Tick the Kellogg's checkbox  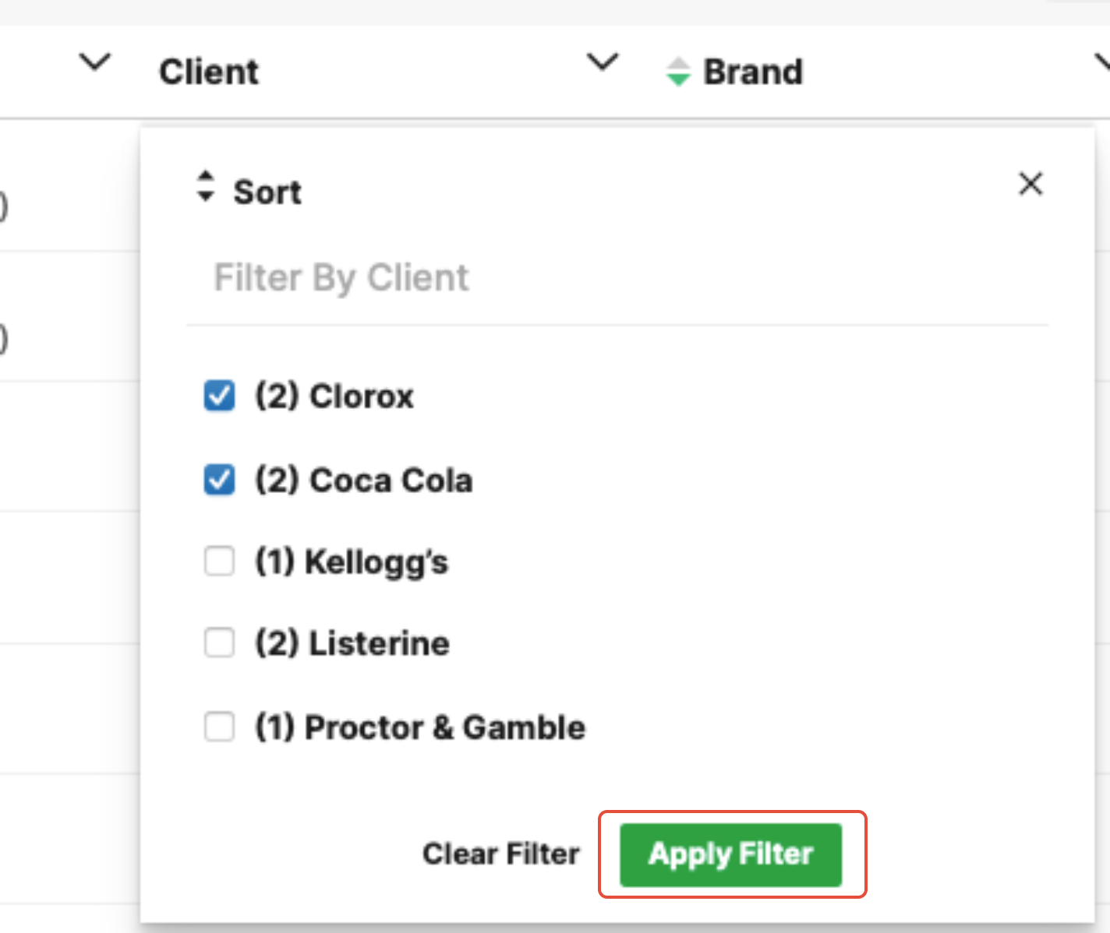pos(219,561)
